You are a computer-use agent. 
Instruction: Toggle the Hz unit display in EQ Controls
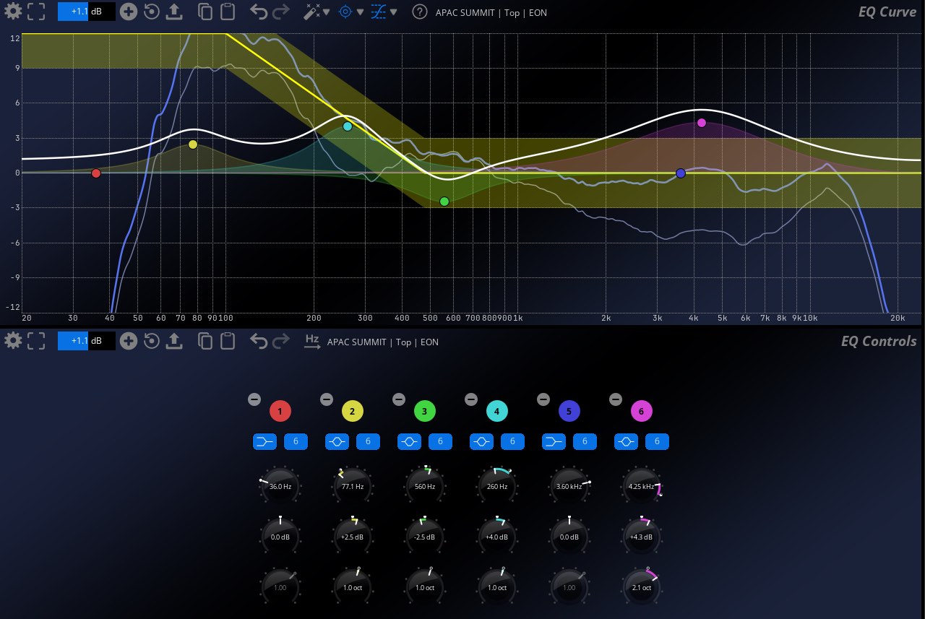point(312,341)
